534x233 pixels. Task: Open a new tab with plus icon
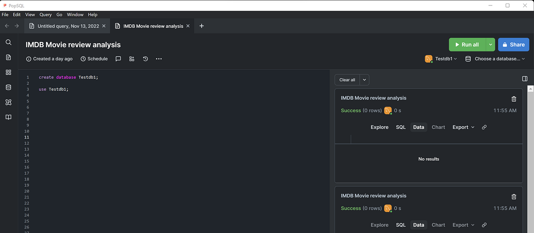(x=201, y=26)
